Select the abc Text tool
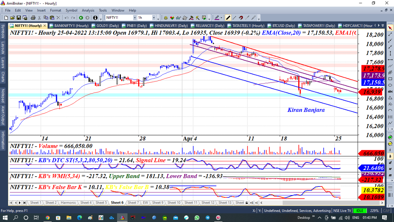This screenshot has height=222, width=394. point(390,91)
